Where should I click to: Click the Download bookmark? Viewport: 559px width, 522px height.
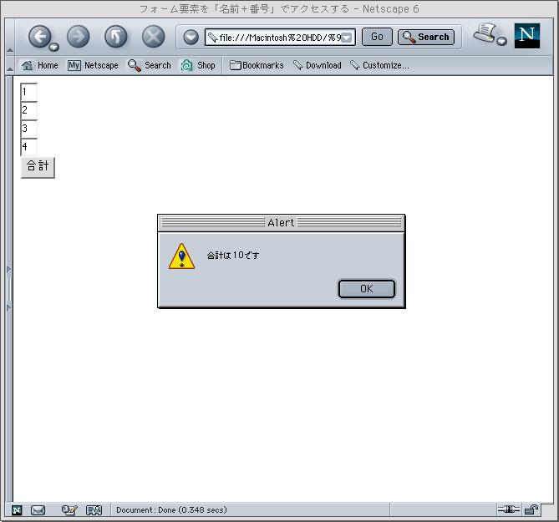[317, 65]
